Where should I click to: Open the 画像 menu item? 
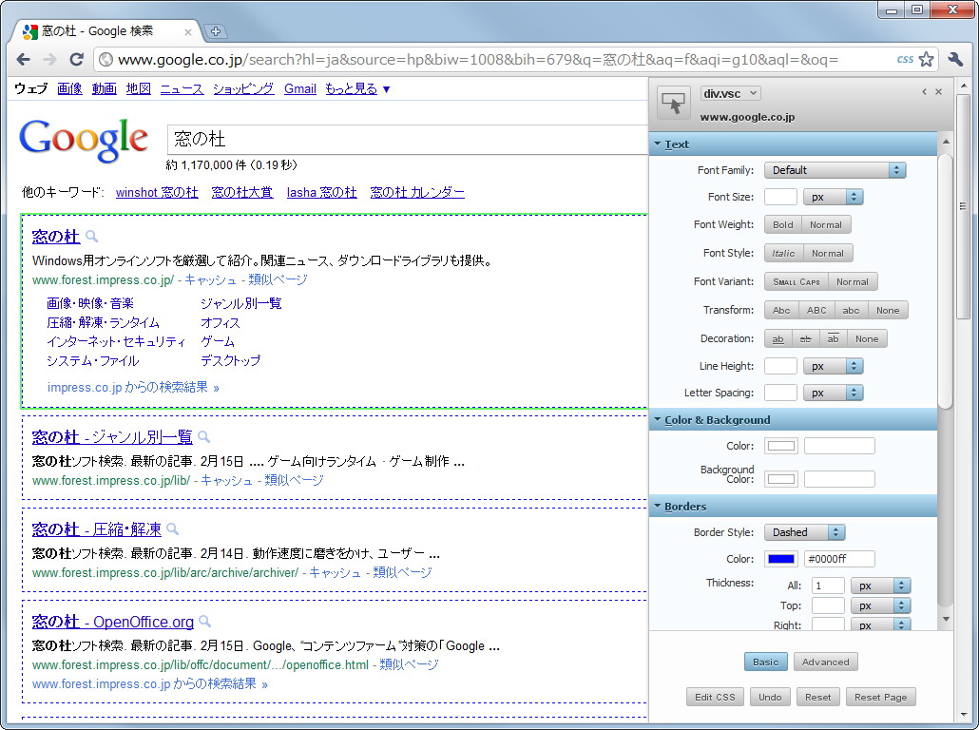(x=69, y=88)
